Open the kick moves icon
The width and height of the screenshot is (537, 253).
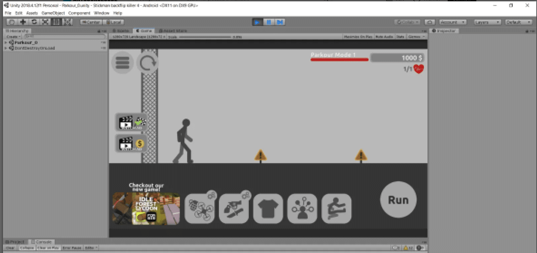336,208
